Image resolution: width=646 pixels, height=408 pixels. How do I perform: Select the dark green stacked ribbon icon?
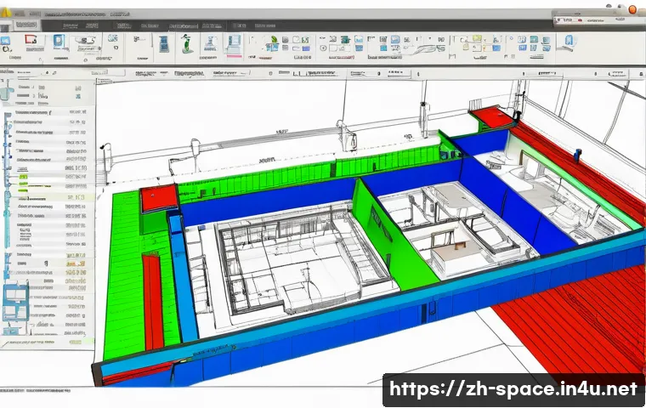click(x=345, y=40)
